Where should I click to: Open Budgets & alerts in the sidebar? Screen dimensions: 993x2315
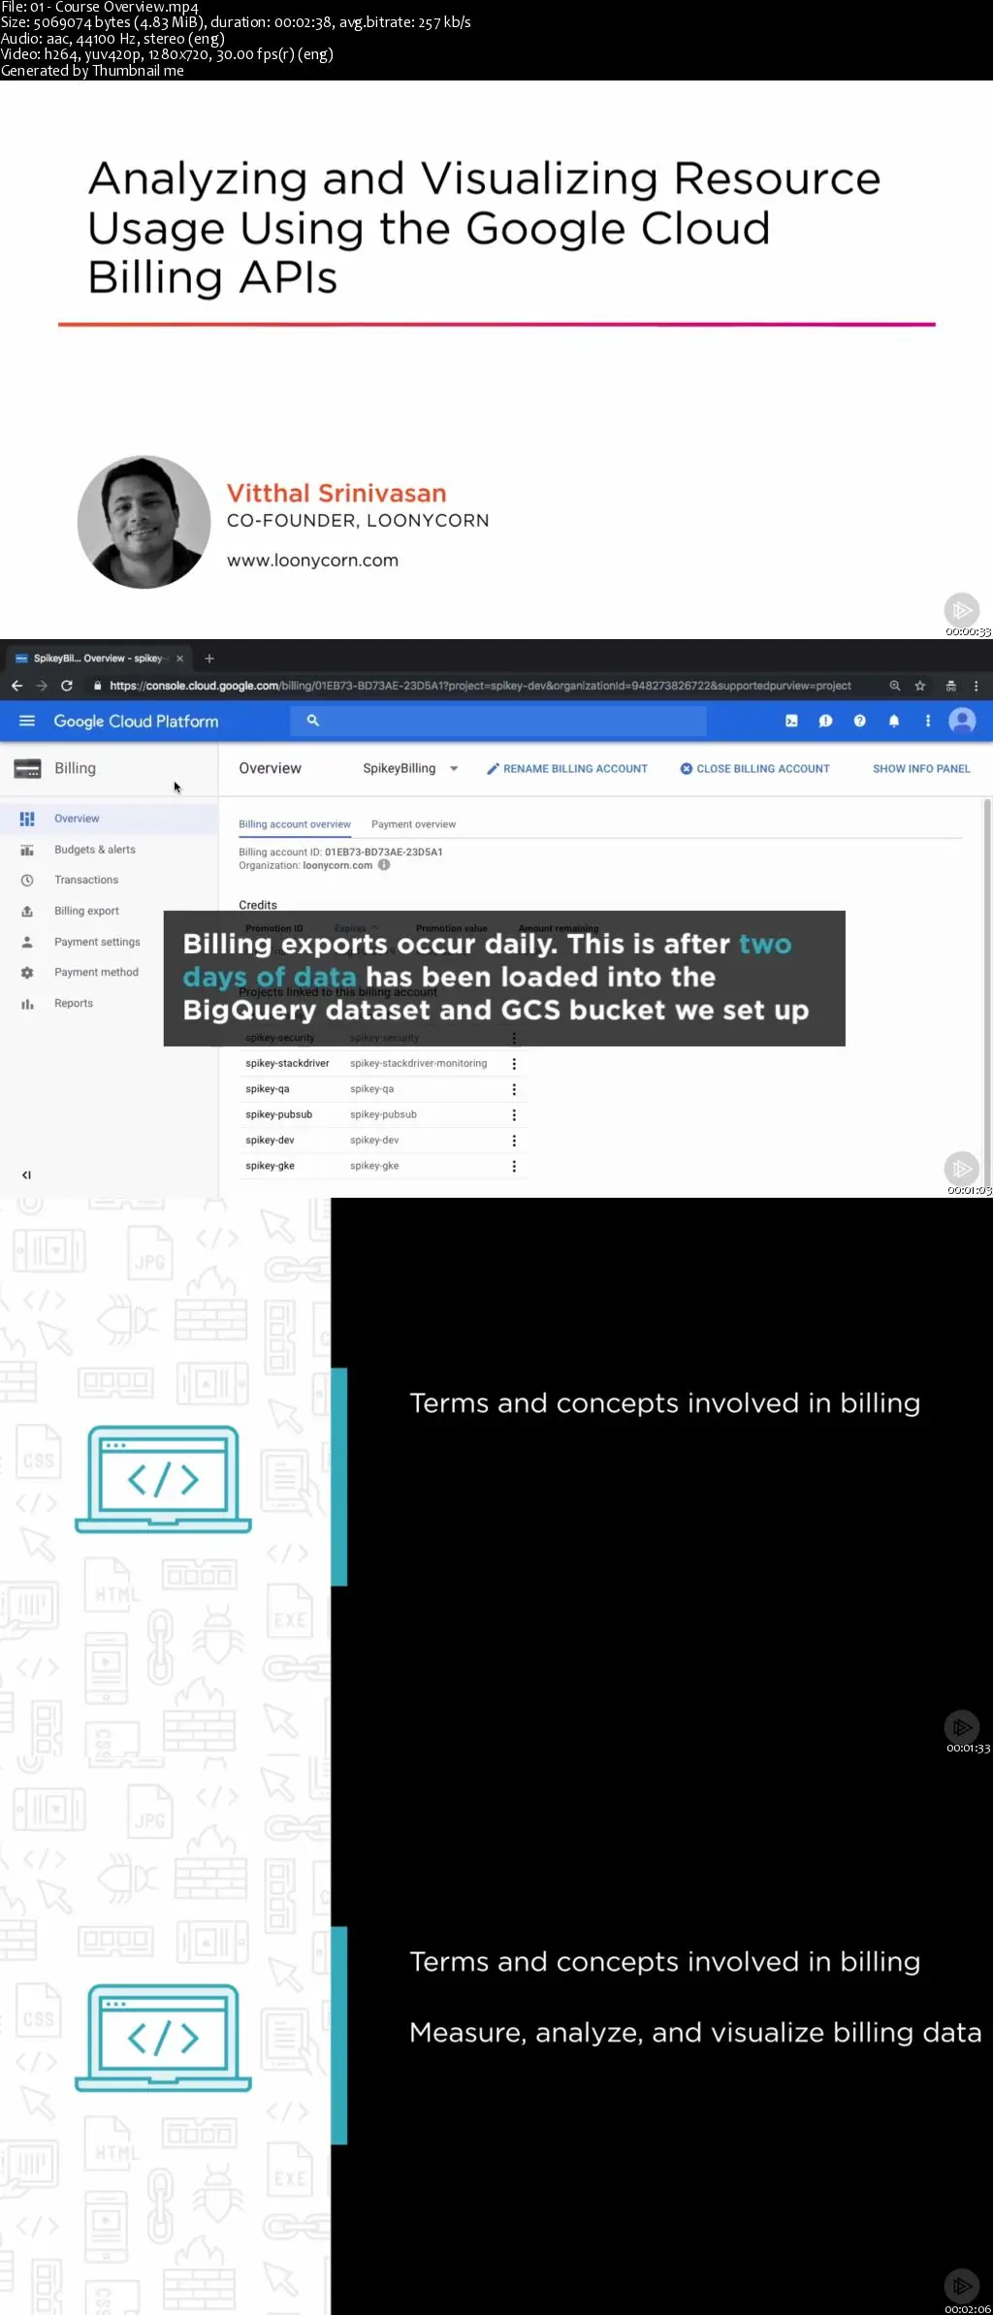(109, 850)
